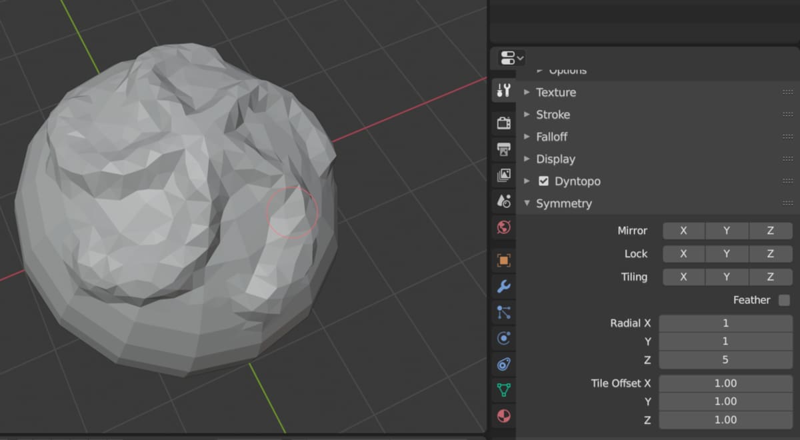Image resolution: width=800 pixels, height=440 pixels.
Task: Open the Scene properties tab
Action: [503, 201]
